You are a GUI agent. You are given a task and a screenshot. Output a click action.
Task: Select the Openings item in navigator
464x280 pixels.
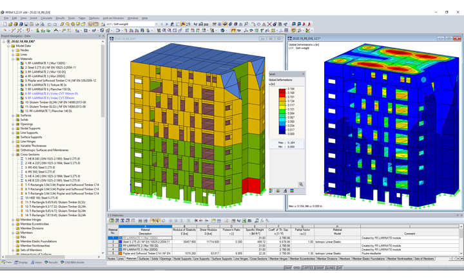(x=26, y=124)
